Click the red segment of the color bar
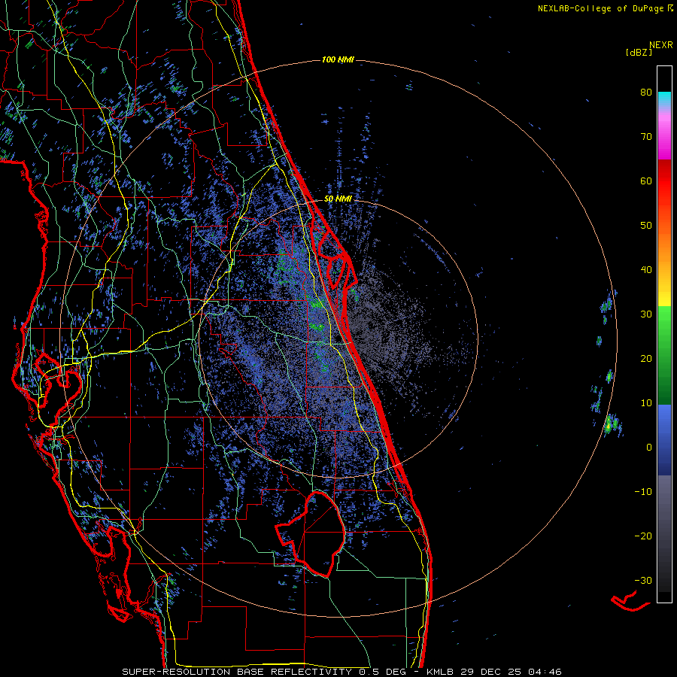This screenshot has width=677, height=677. coord(664,181)
